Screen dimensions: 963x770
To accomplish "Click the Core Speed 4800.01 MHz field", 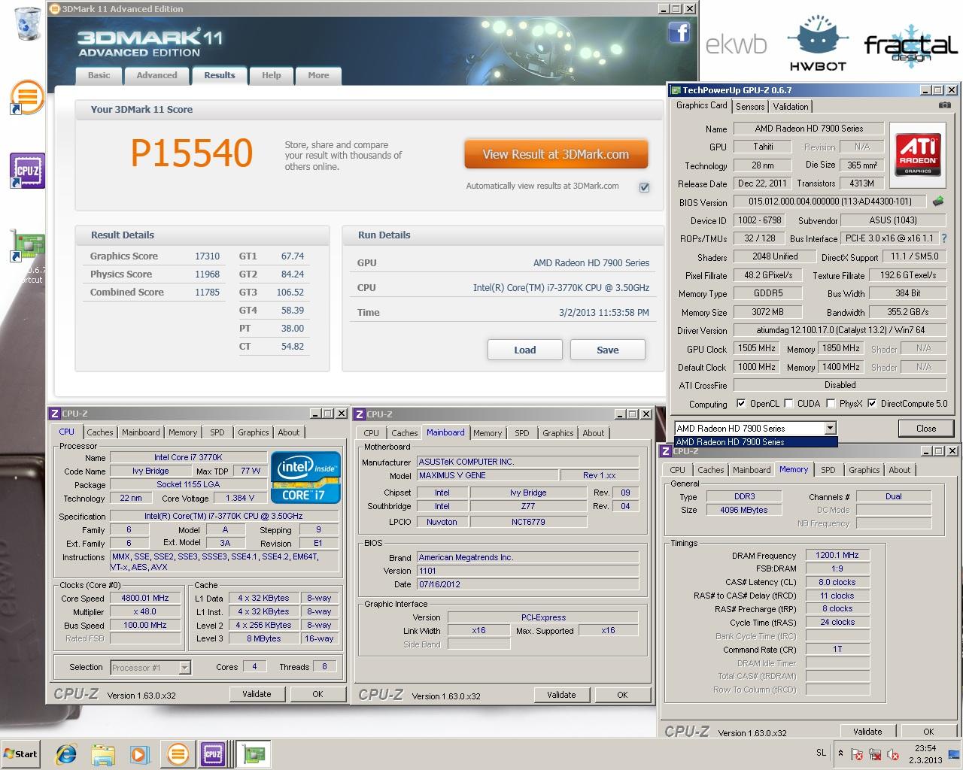I will pos(145,599).
